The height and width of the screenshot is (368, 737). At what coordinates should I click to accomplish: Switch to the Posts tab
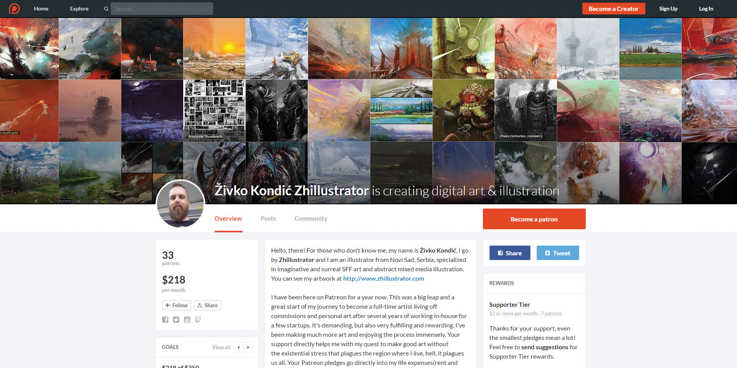pos(268,219)
